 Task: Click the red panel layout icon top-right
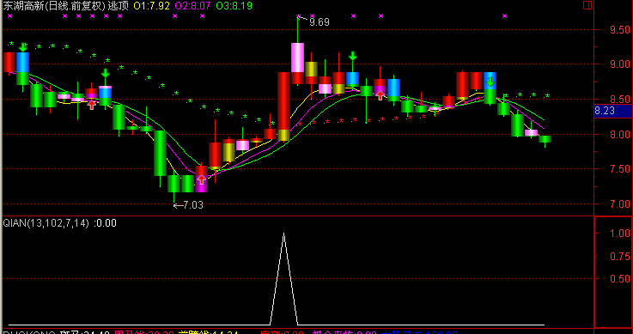tap(587, 5)
